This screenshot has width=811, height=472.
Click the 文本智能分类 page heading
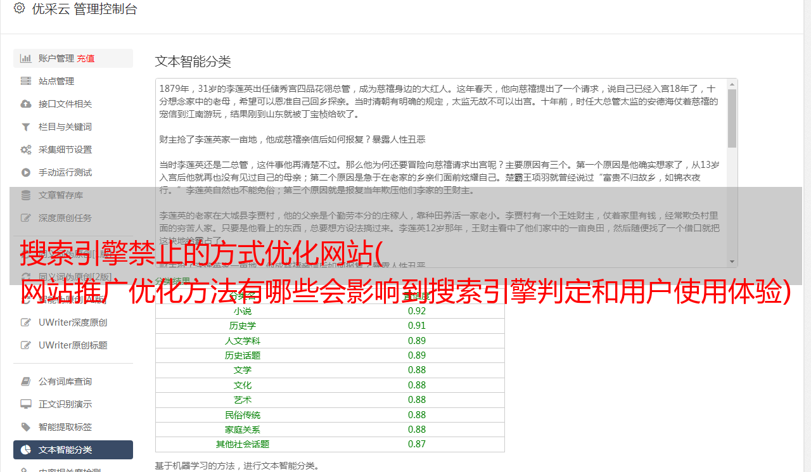193,61
